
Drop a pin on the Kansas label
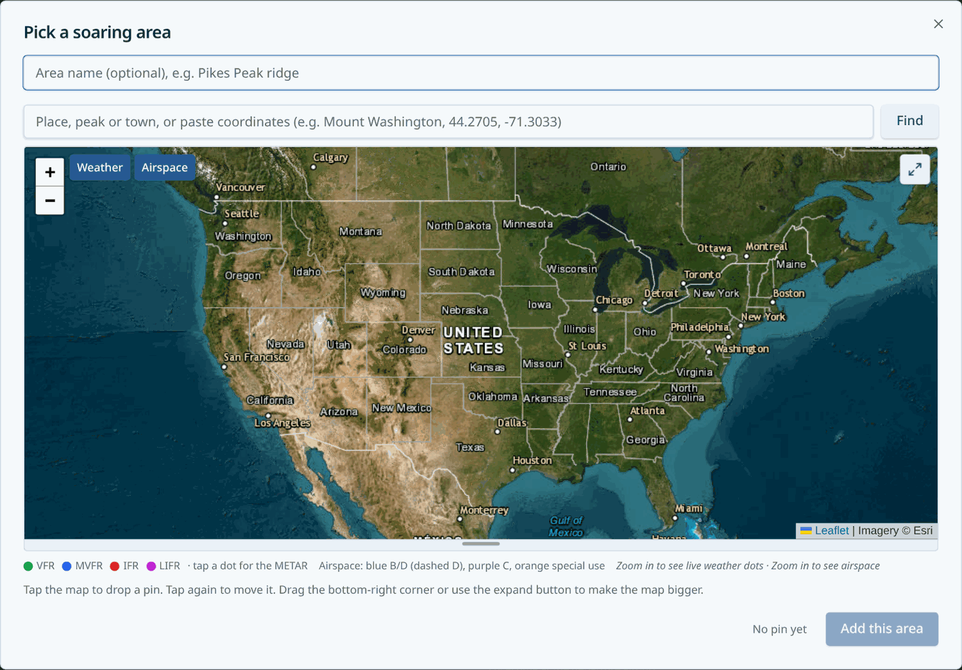coord(487,367)
